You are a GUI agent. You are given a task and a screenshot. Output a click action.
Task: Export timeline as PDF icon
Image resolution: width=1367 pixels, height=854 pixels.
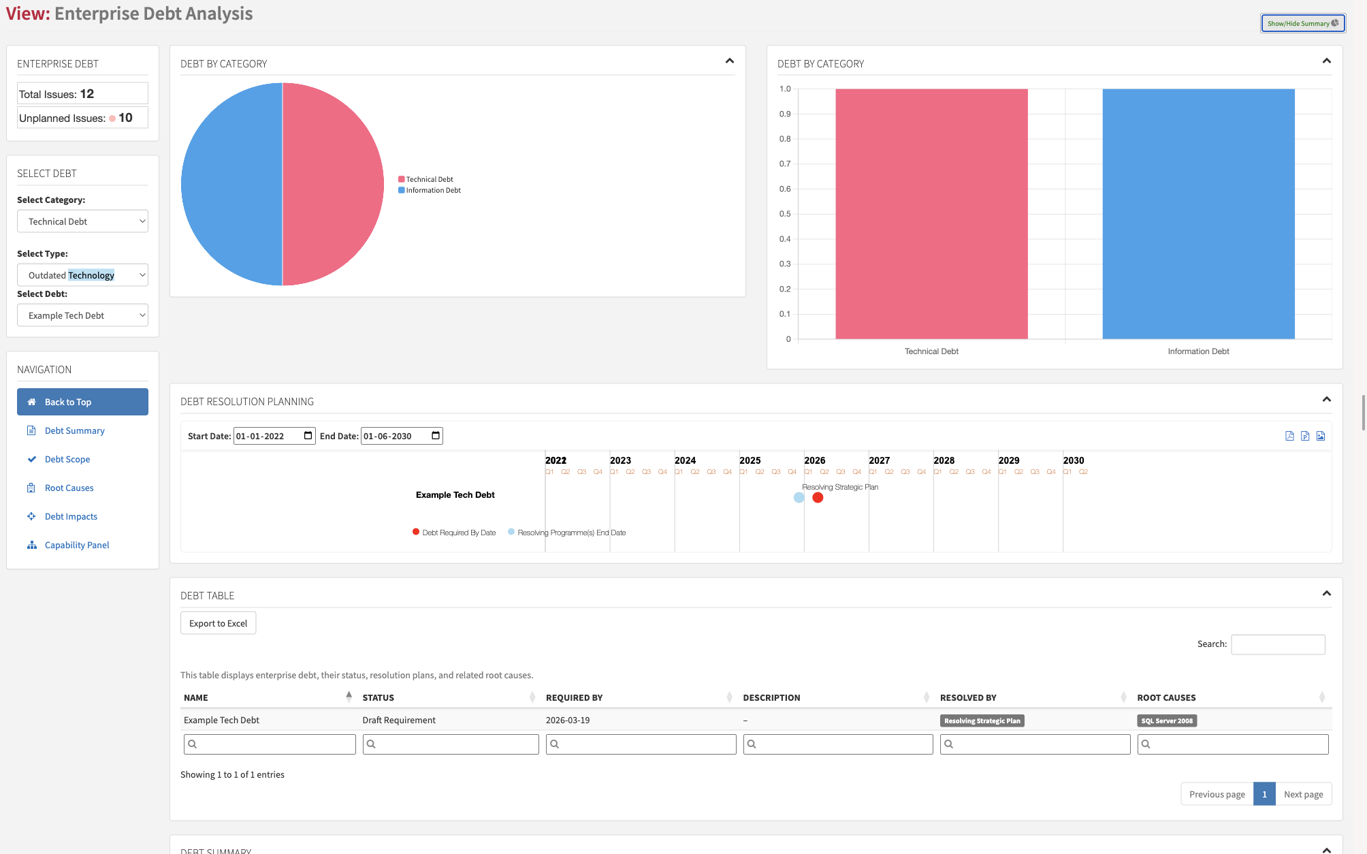tap(1289, 436)
